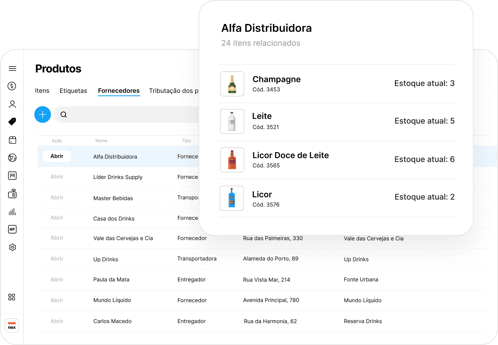Click 'Estoque atual: 6' value

pos(424,159)
